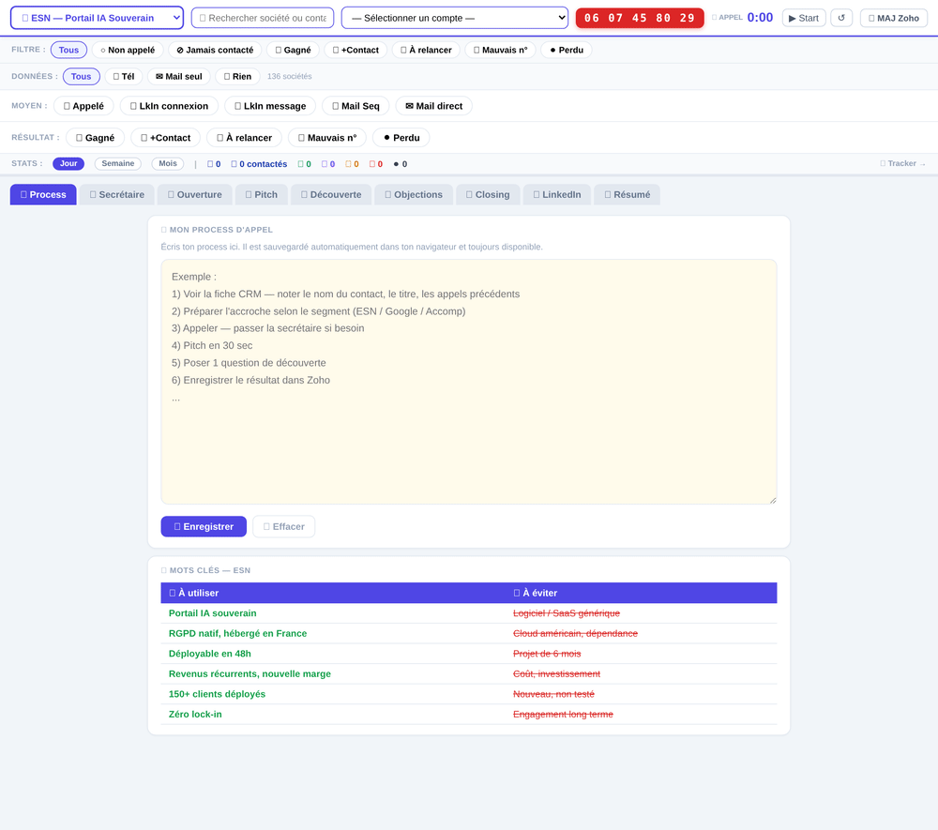Mark contact method as Mail direct

click(433, 106)
